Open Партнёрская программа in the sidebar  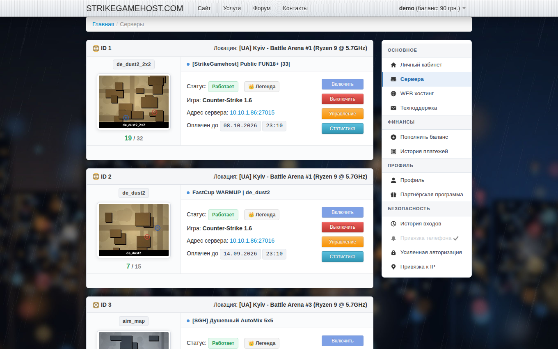427,195
